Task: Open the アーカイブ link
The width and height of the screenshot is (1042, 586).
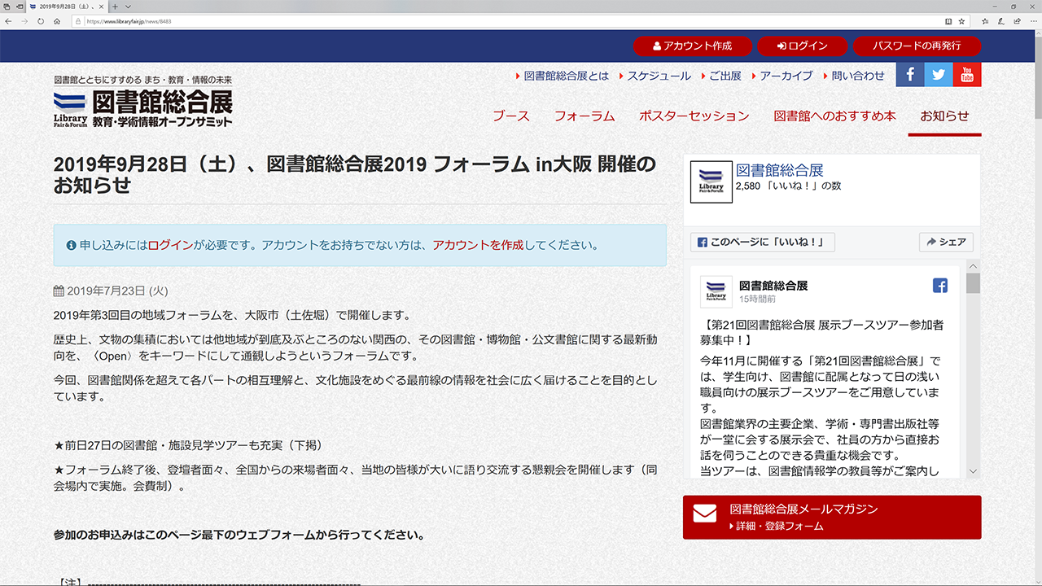Action: pyautogui.click(x=786, y=76)
